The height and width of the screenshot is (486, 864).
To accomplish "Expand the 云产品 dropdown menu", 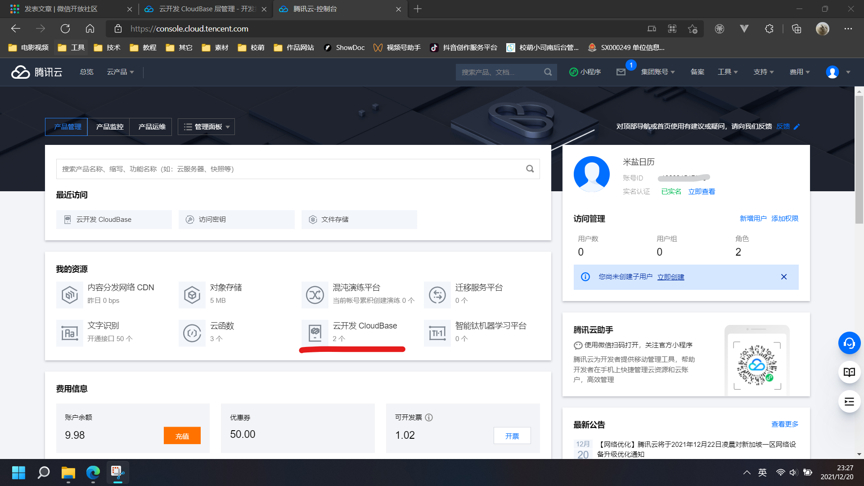I will click(120, 72).
